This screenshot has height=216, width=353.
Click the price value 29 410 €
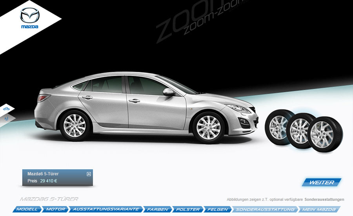coord(49,181)
